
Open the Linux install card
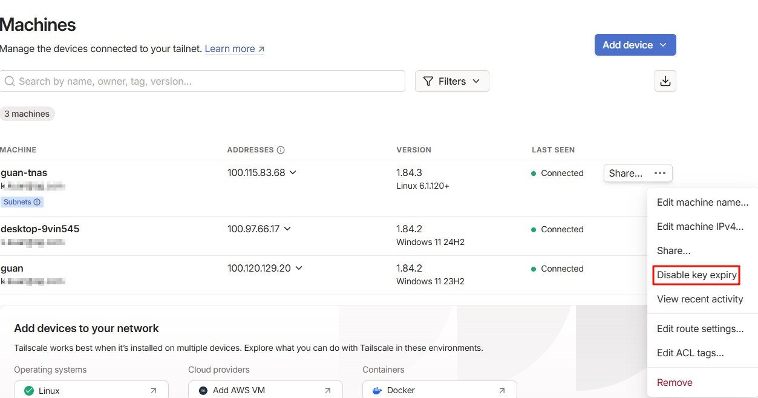click(x=91, y=390)
